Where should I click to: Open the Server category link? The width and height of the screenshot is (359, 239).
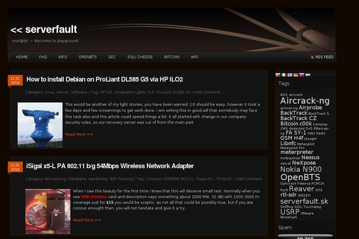tap(62, 92)
